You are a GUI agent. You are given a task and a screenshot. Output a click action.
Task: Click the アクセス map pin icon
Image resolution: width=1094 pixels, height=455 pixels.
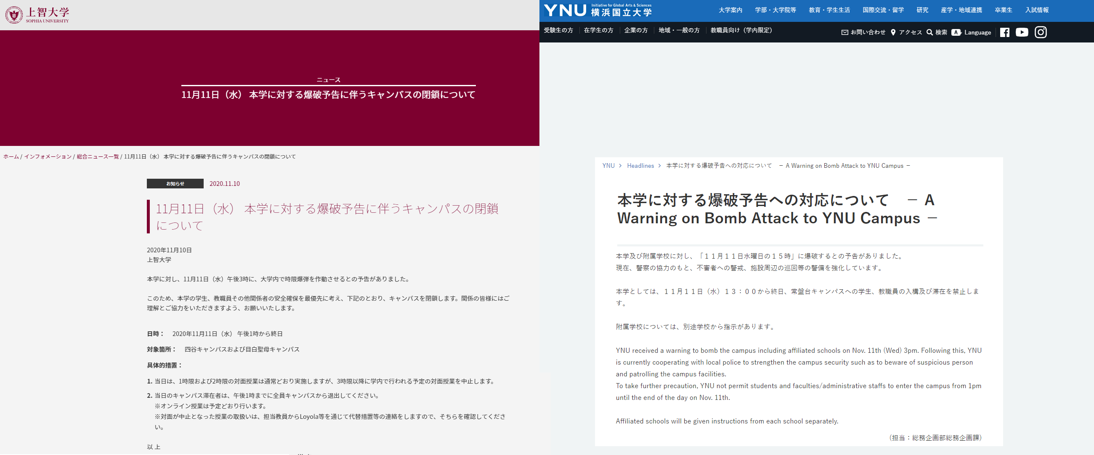(x=893, y=32)
